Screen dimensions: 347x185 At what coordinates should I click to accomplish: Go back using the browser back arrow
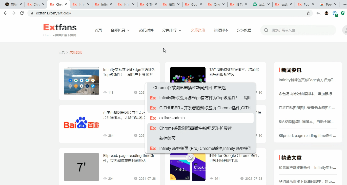(x=6, y=13)
